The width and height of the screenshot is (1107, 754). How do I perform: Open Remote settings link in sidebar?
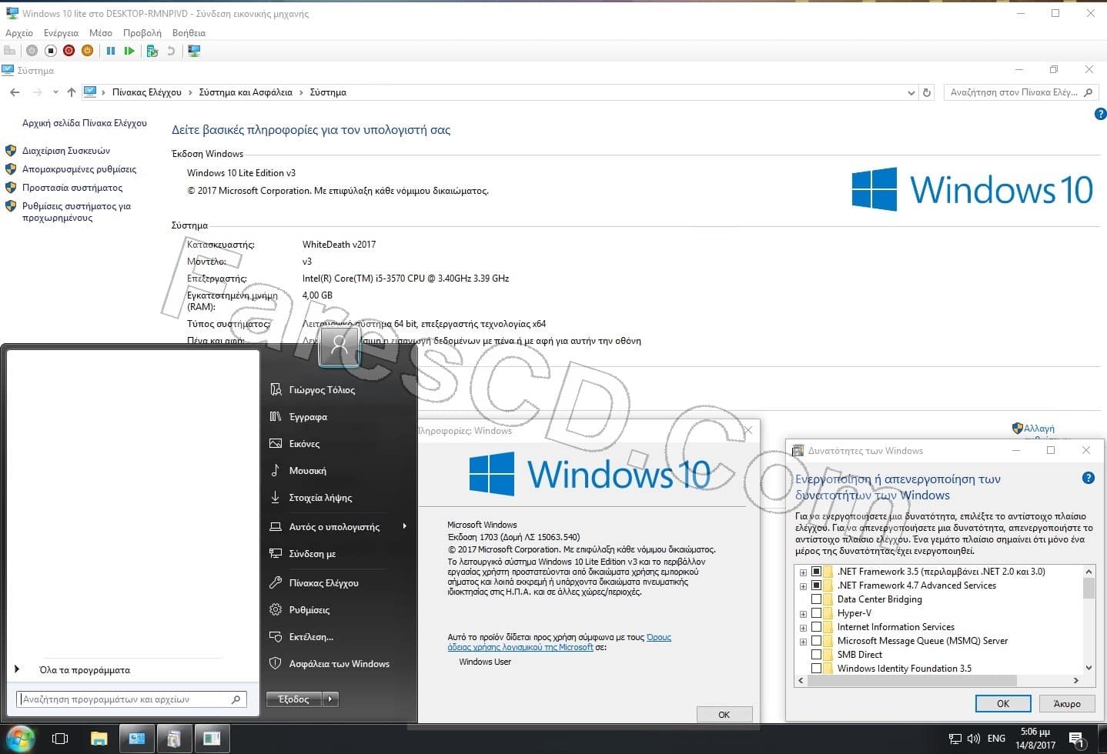coord(79,169)
